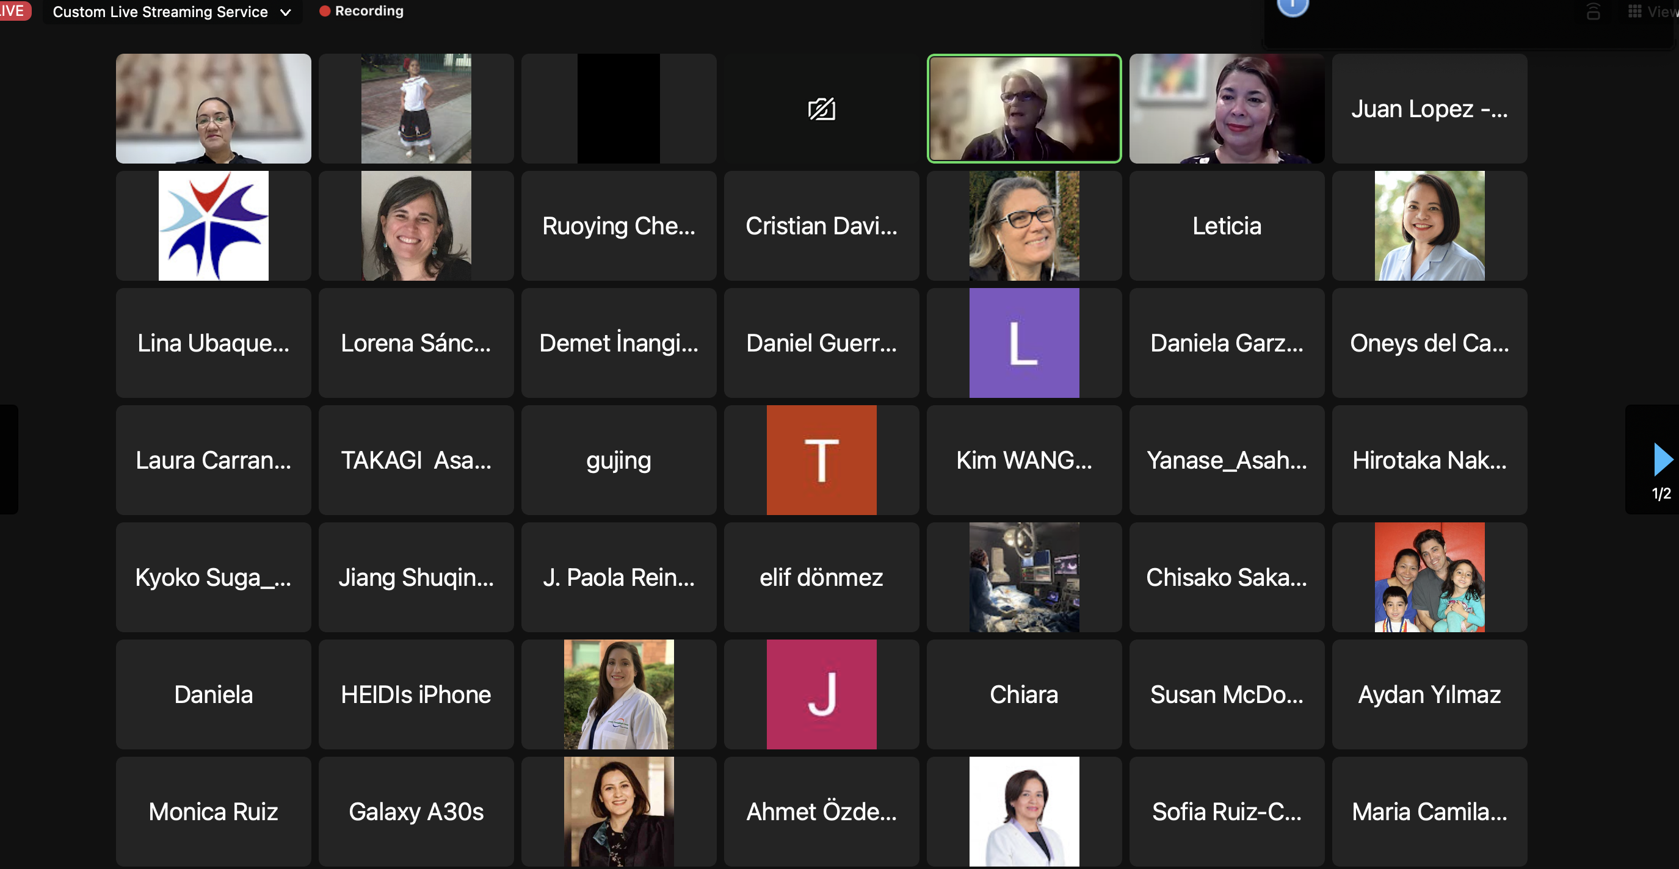The height and width of the screenshot is (869, 1679).
Task: Select the Oneys del Ca... participant tile
Action: tap(1429, 344)
